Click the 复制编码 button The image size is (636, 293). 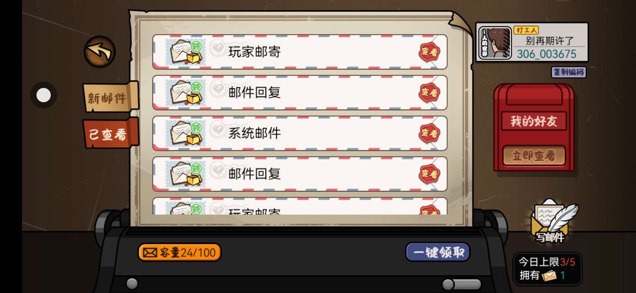(x=569, y=72)
